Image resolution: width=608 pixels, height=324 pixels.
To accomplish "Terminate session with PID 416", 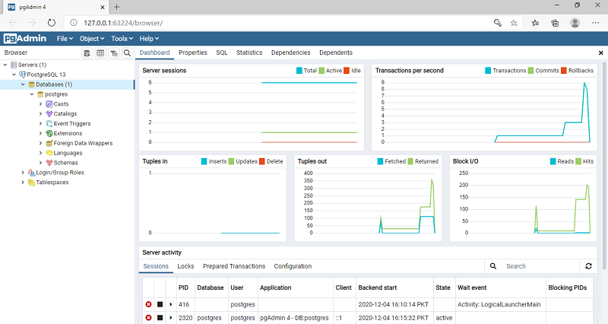I will point(148,304).
